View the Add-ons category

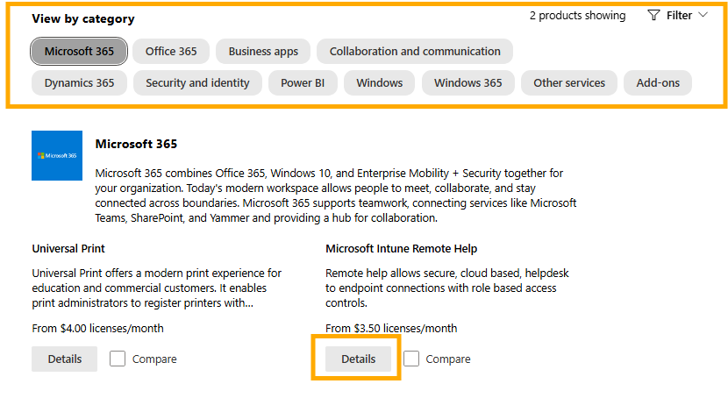(x=658, y=82)
